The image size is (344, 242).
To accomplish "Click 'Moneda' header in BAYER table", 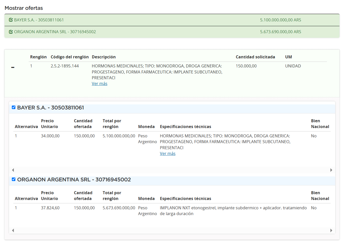I will (146, 127).
